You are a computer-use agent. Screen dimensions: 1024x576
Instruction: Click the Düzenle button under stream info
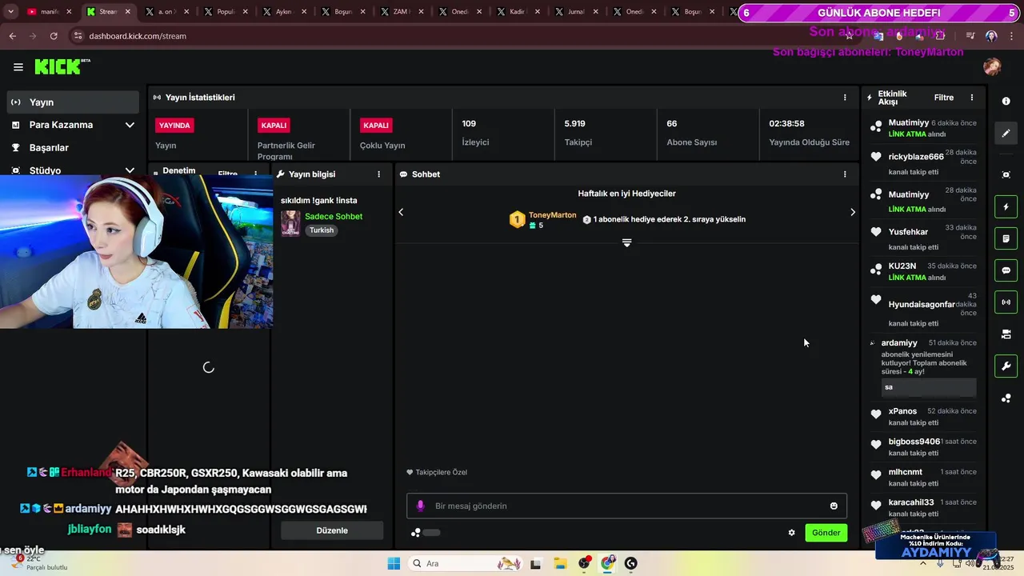pyautogui.click(x=332, y=530)
